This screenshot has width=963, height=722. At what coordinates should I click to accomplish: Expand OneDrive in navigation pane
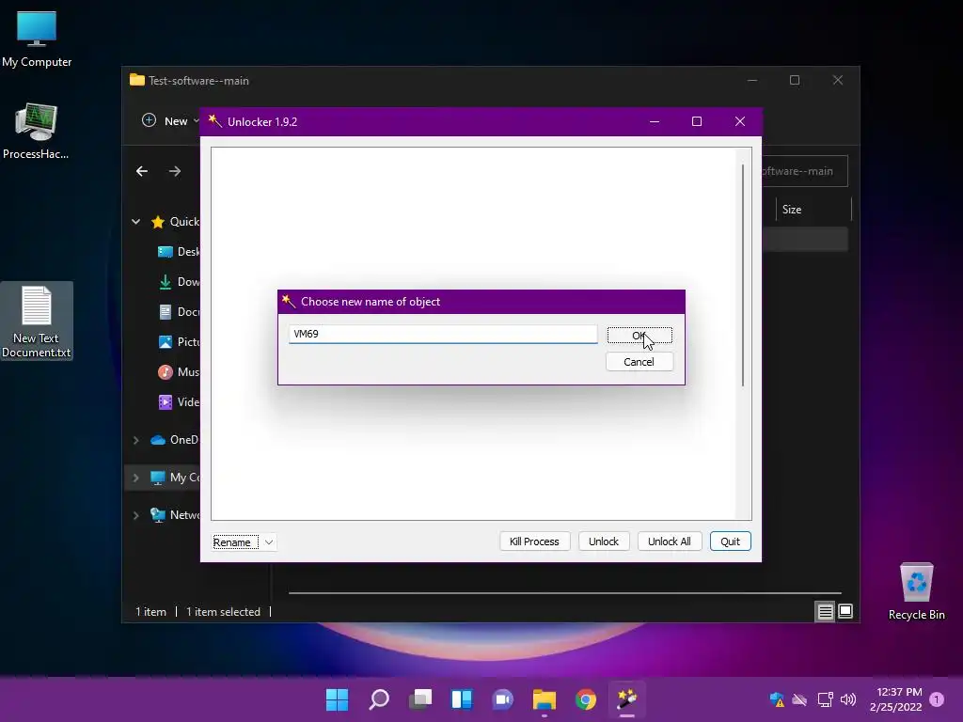136,440
